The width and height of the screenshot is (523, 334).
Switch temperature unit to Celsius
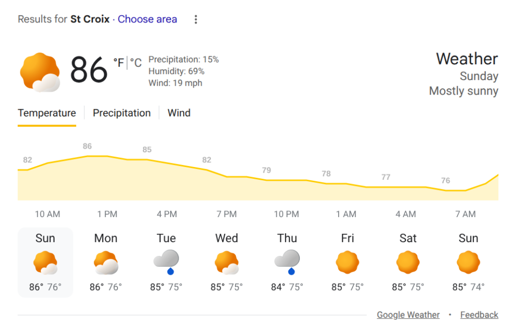[x=136, y=63]
